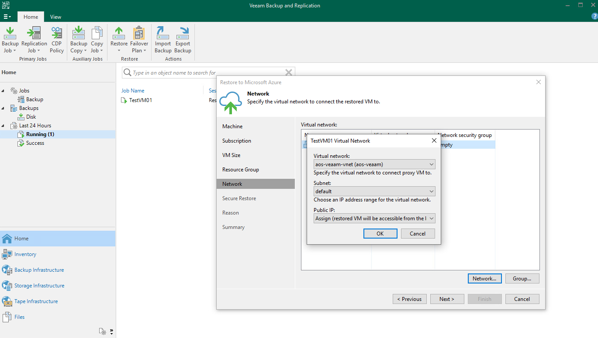This screenshot has width=598, height=338.
Task: Switch to the View ribbon tab
Action: (x=55, y=17)
